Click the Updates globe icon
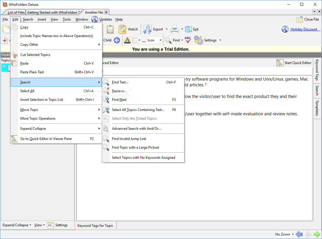Viewport: 322px width, 239px height. (95, 19)
